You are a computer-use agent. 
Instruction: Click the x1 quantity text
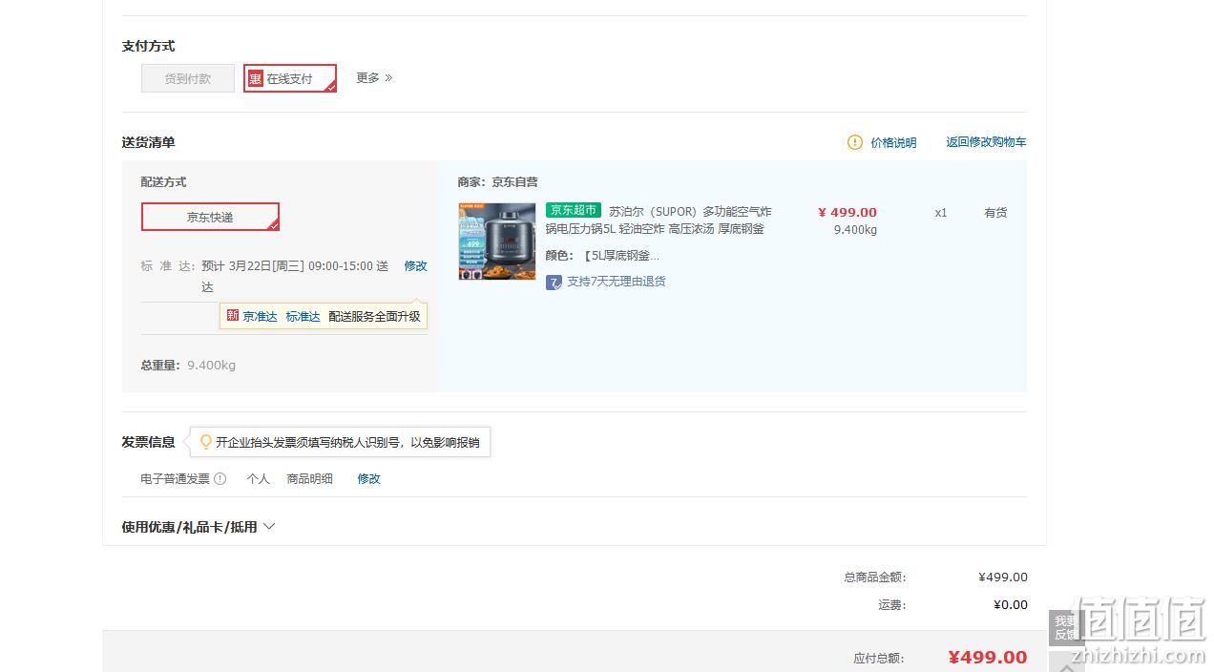coord(941,213)
